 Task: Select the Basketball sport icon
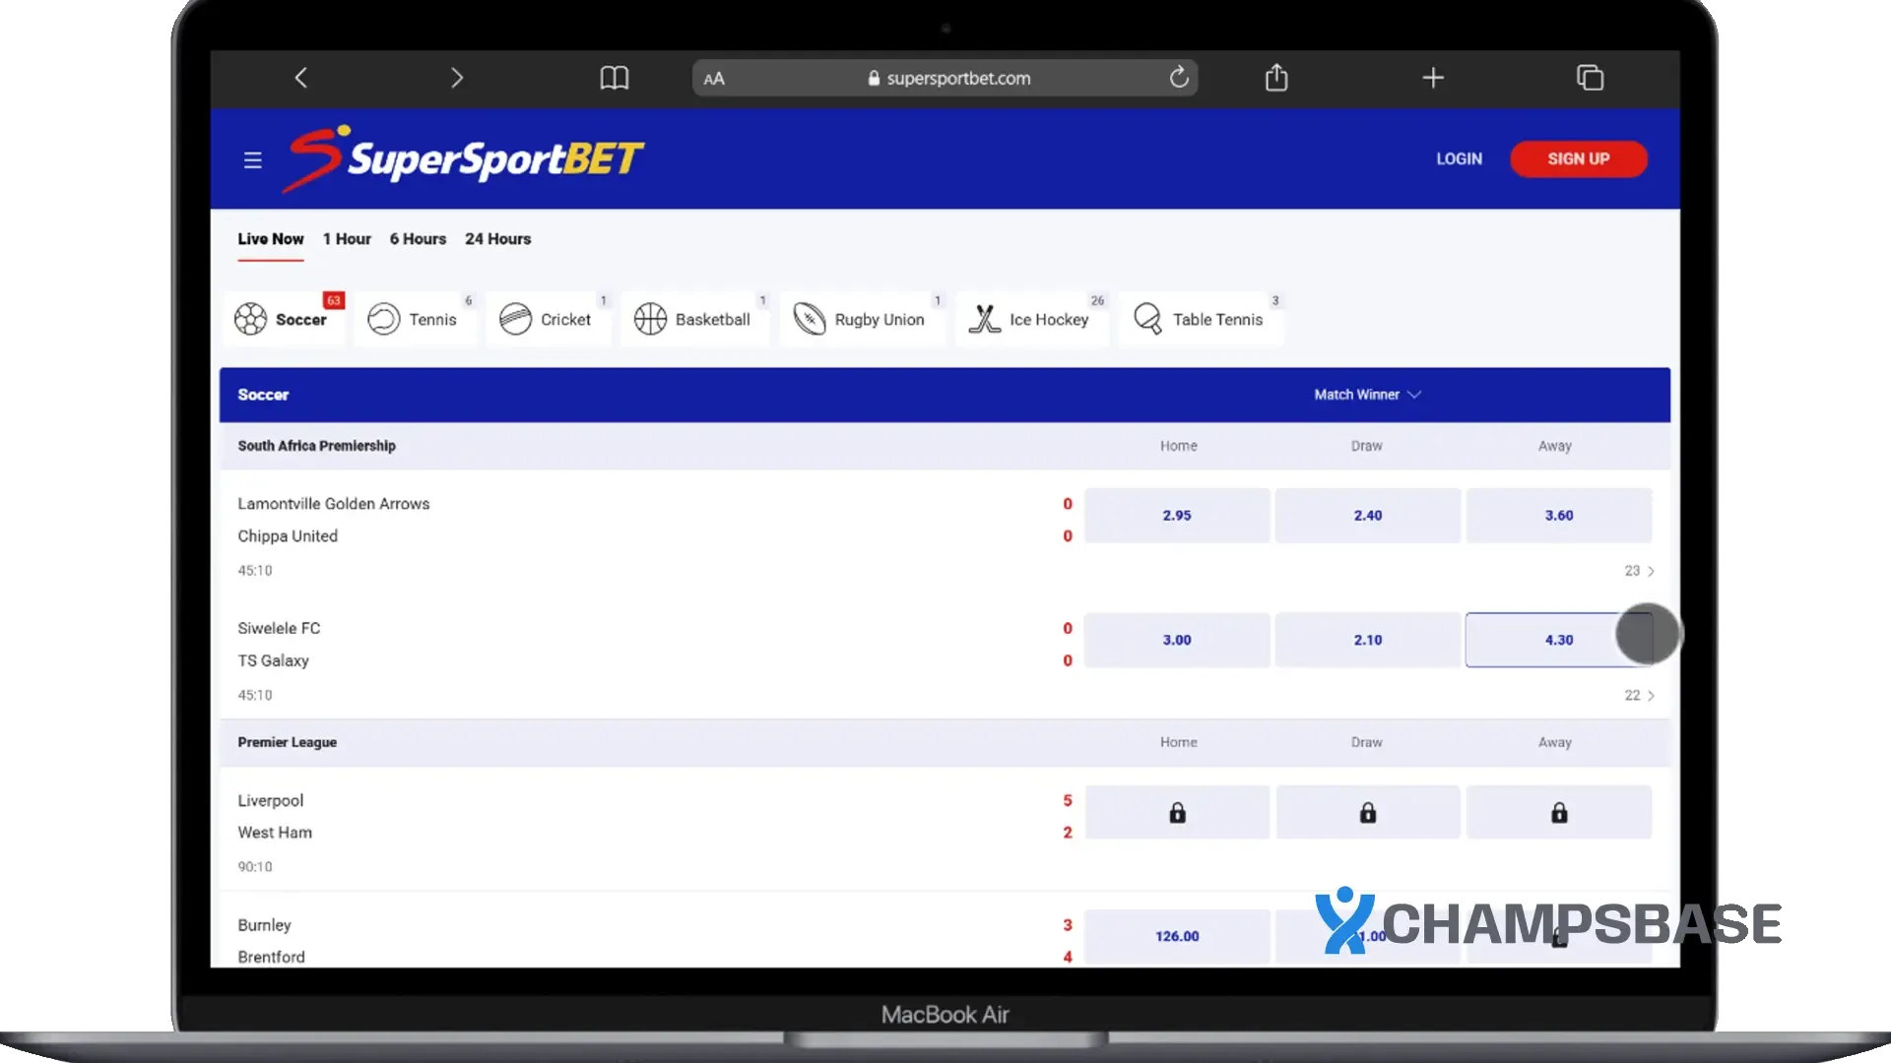(649, 318)
